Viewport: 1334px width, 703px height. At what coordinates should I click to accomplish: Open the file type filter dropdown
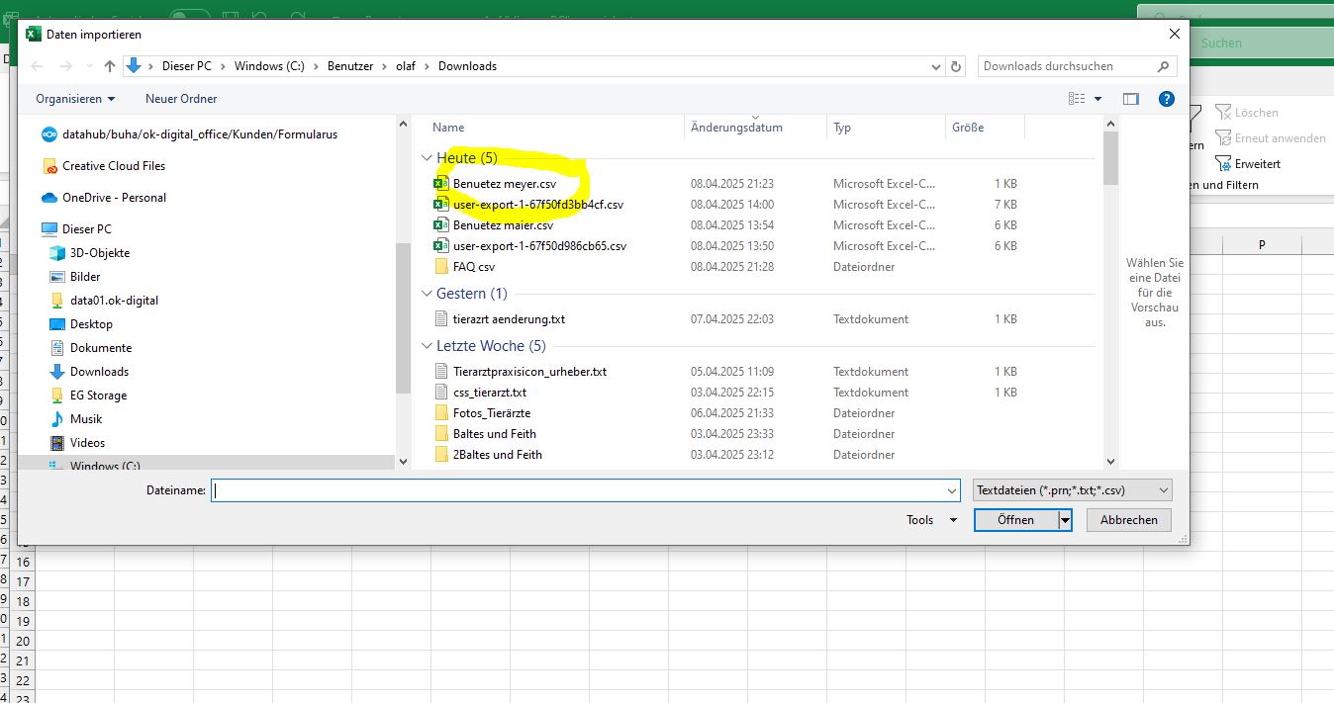coord(1072,489)
